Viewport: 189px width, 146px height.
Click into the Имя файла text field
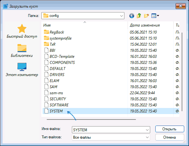tap(108, 130)
